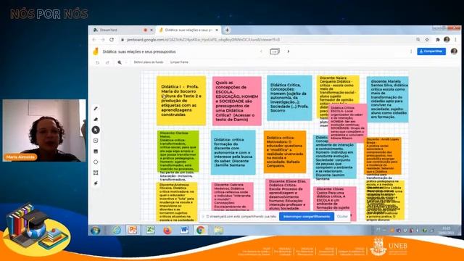Image resolution: width=464 pixels, height=261 pixels.
Task: Open the Jamboard home logo
Action: tap(96, 51)
